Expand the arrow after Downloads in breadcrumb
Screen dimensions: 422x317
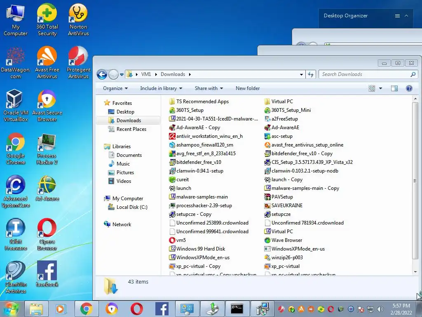tap(190, 74)
